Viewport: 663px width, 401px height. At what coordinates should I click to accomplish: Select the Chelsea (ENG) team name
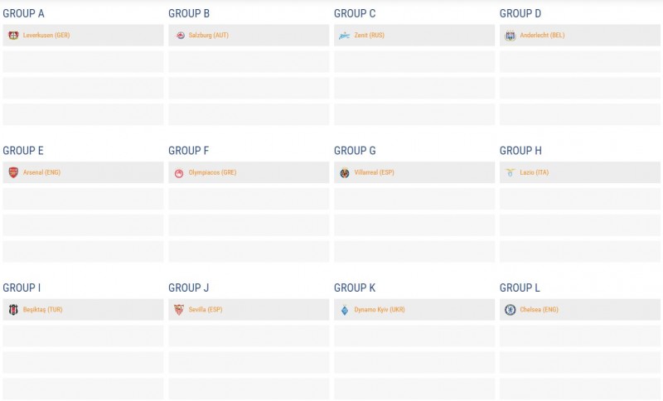pyautogui.click(x=539, y=310)
